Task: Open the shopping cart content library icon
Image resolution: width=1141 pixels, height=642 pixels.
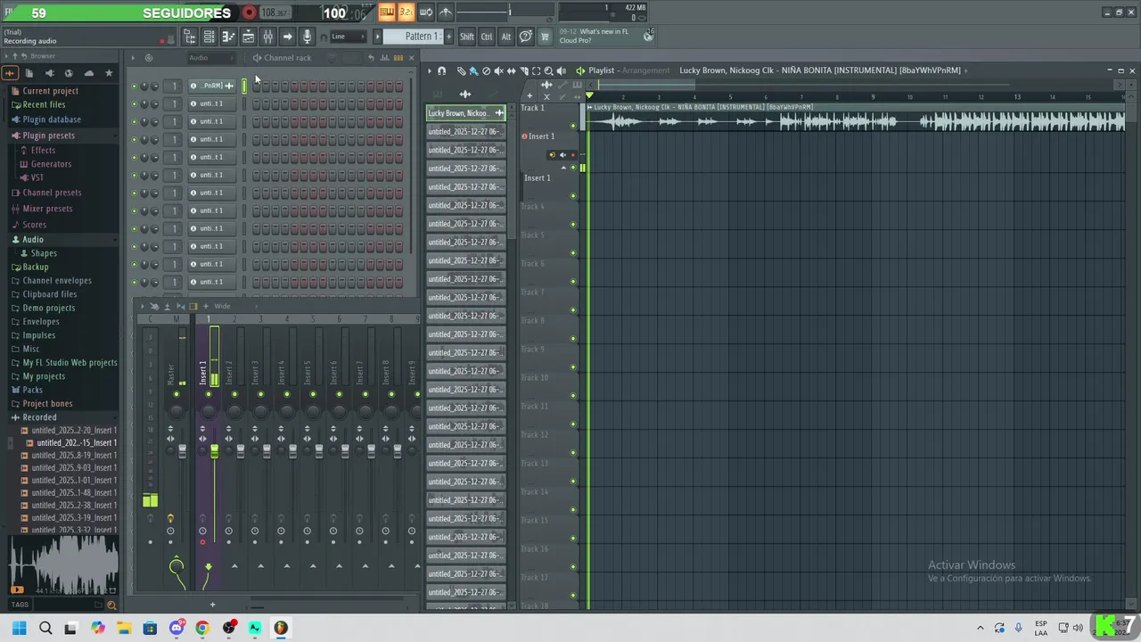Action: 546,37
